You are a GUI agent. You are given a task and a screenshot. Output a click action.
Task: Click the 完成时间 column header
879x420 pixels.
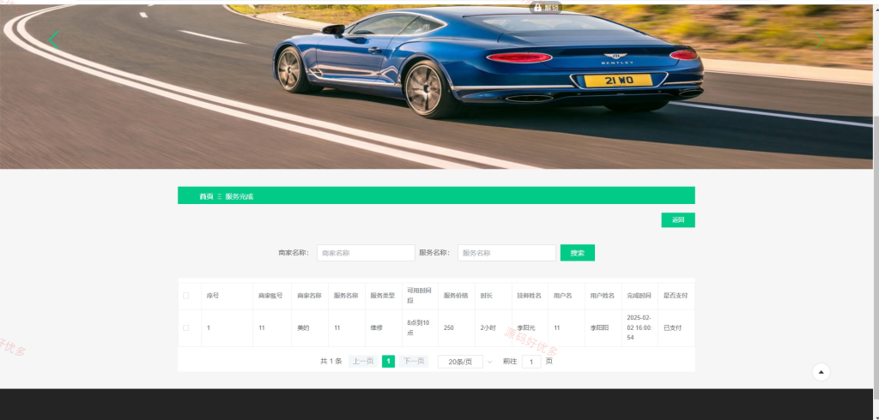click(639, 296)
